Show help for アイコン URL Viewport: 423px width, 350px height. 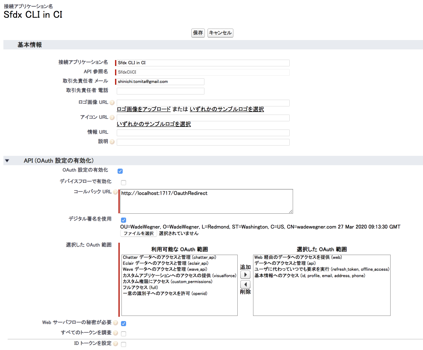tap(112, 118)
